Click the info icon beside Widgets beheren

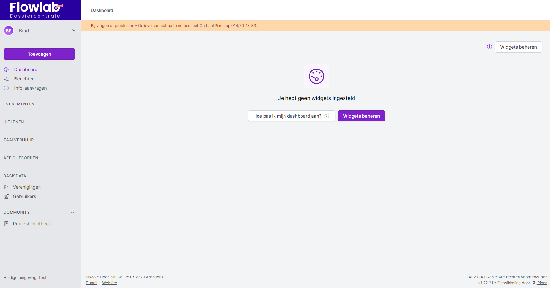click(x=489, y=47)
